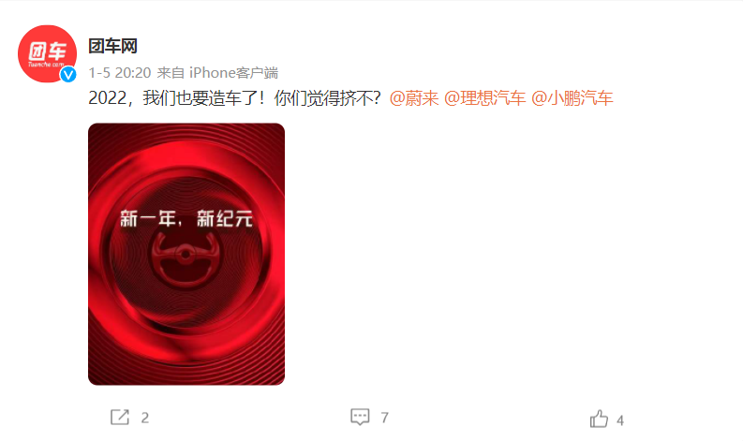The width and height of the screenshot is (743, 441).
Task: Open the 团车 red avatar logo
Action: pos(47,53)
